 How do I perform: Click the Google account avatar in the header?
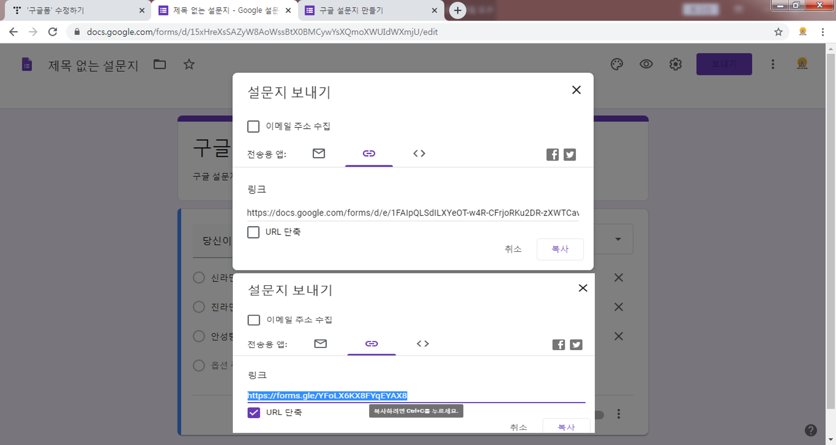pyautogui.click(x=802, y=64)
